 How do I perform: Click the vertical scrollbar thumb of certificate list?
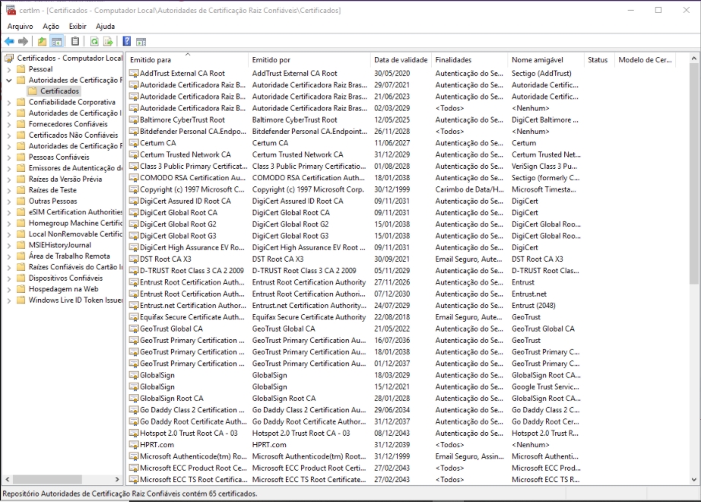693,174
